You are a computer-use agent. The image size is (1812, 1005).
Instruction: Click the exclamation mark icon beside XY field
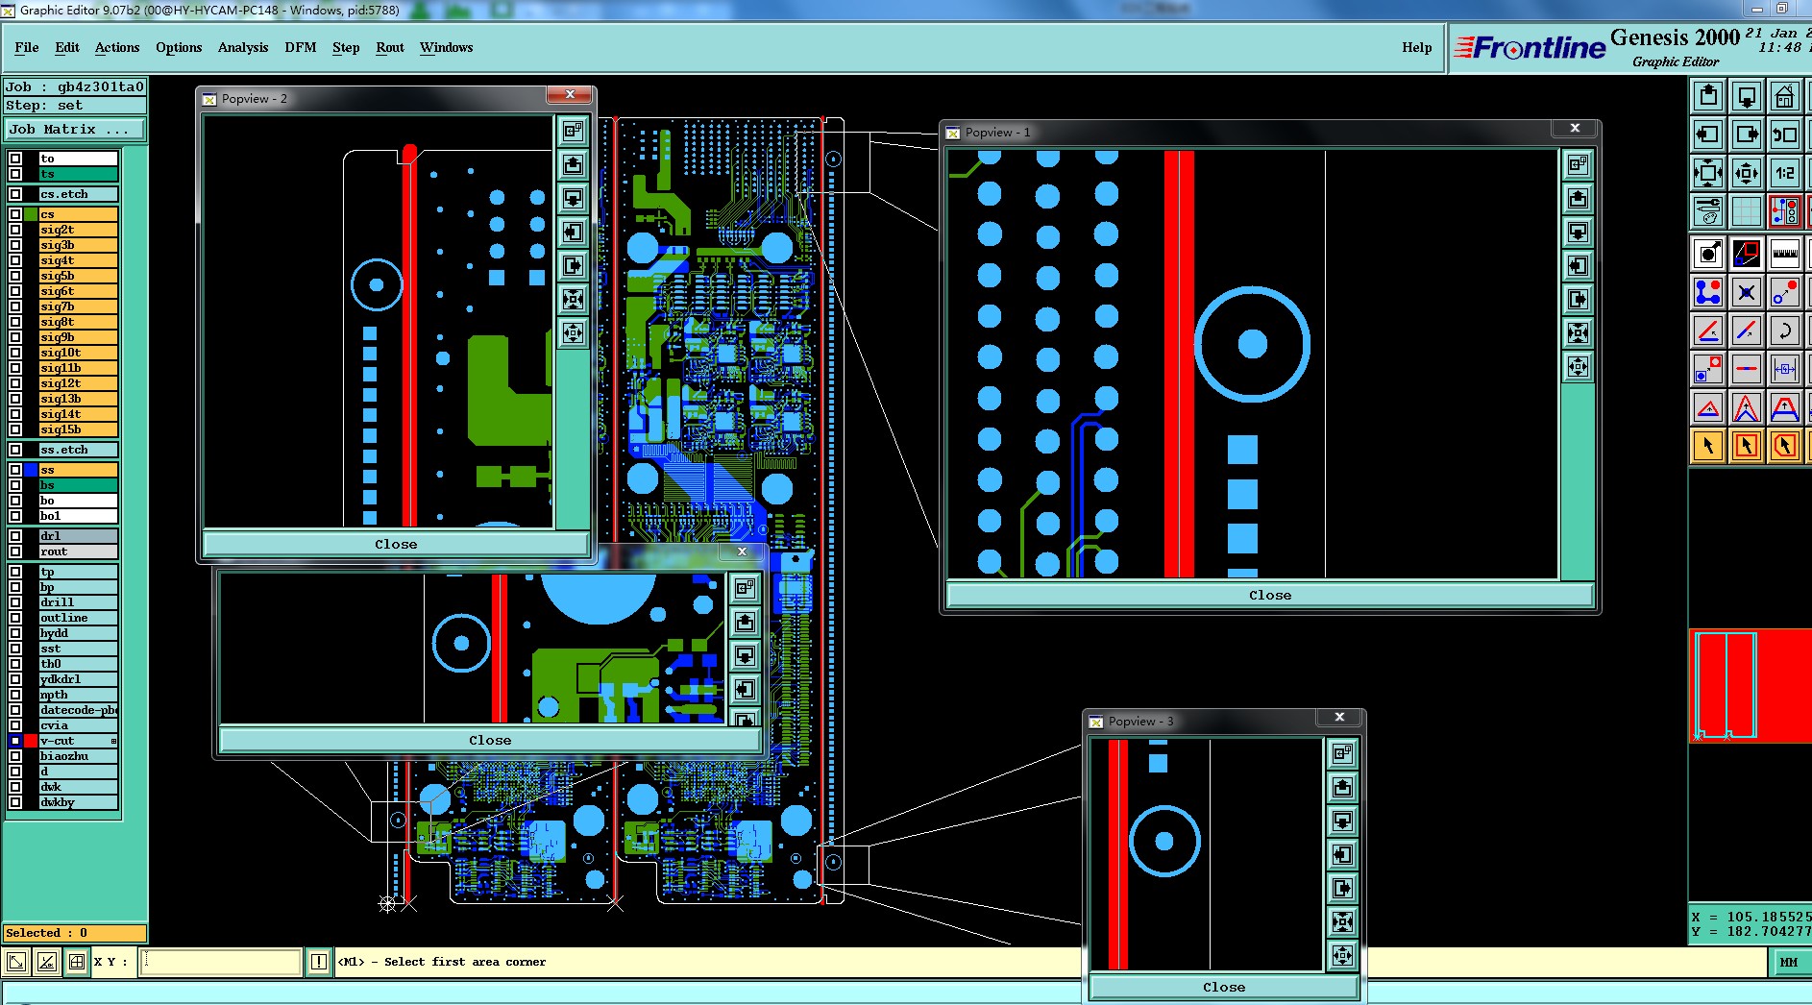click(x=319, y=962)
